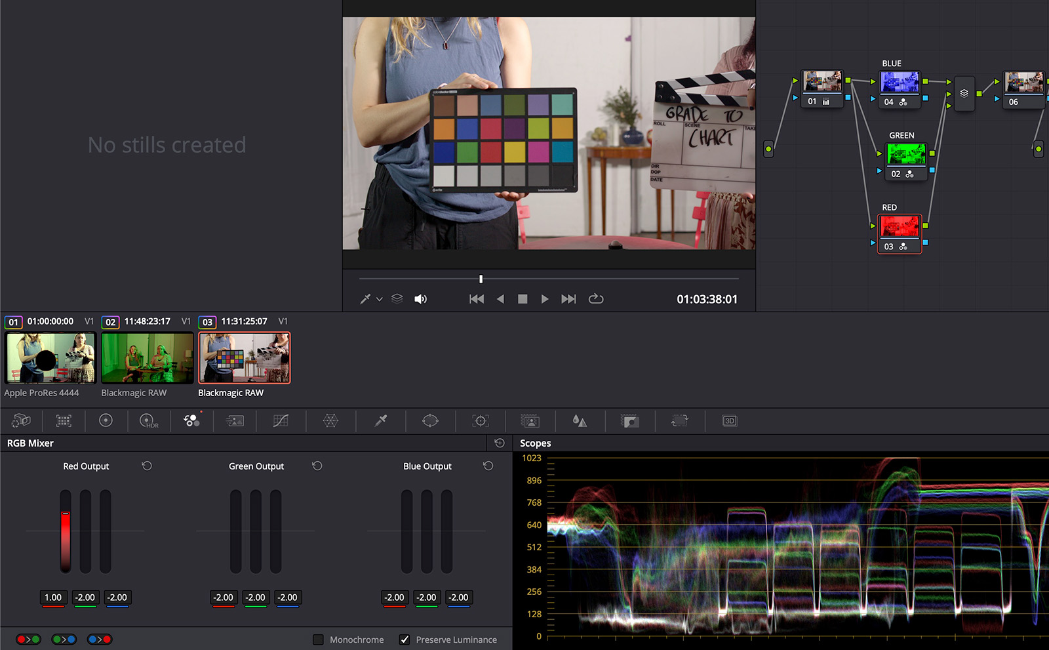Viewport: 1049px width, 650px height.
Task: Reset the Red Output channel
Action: click(147, 466)
